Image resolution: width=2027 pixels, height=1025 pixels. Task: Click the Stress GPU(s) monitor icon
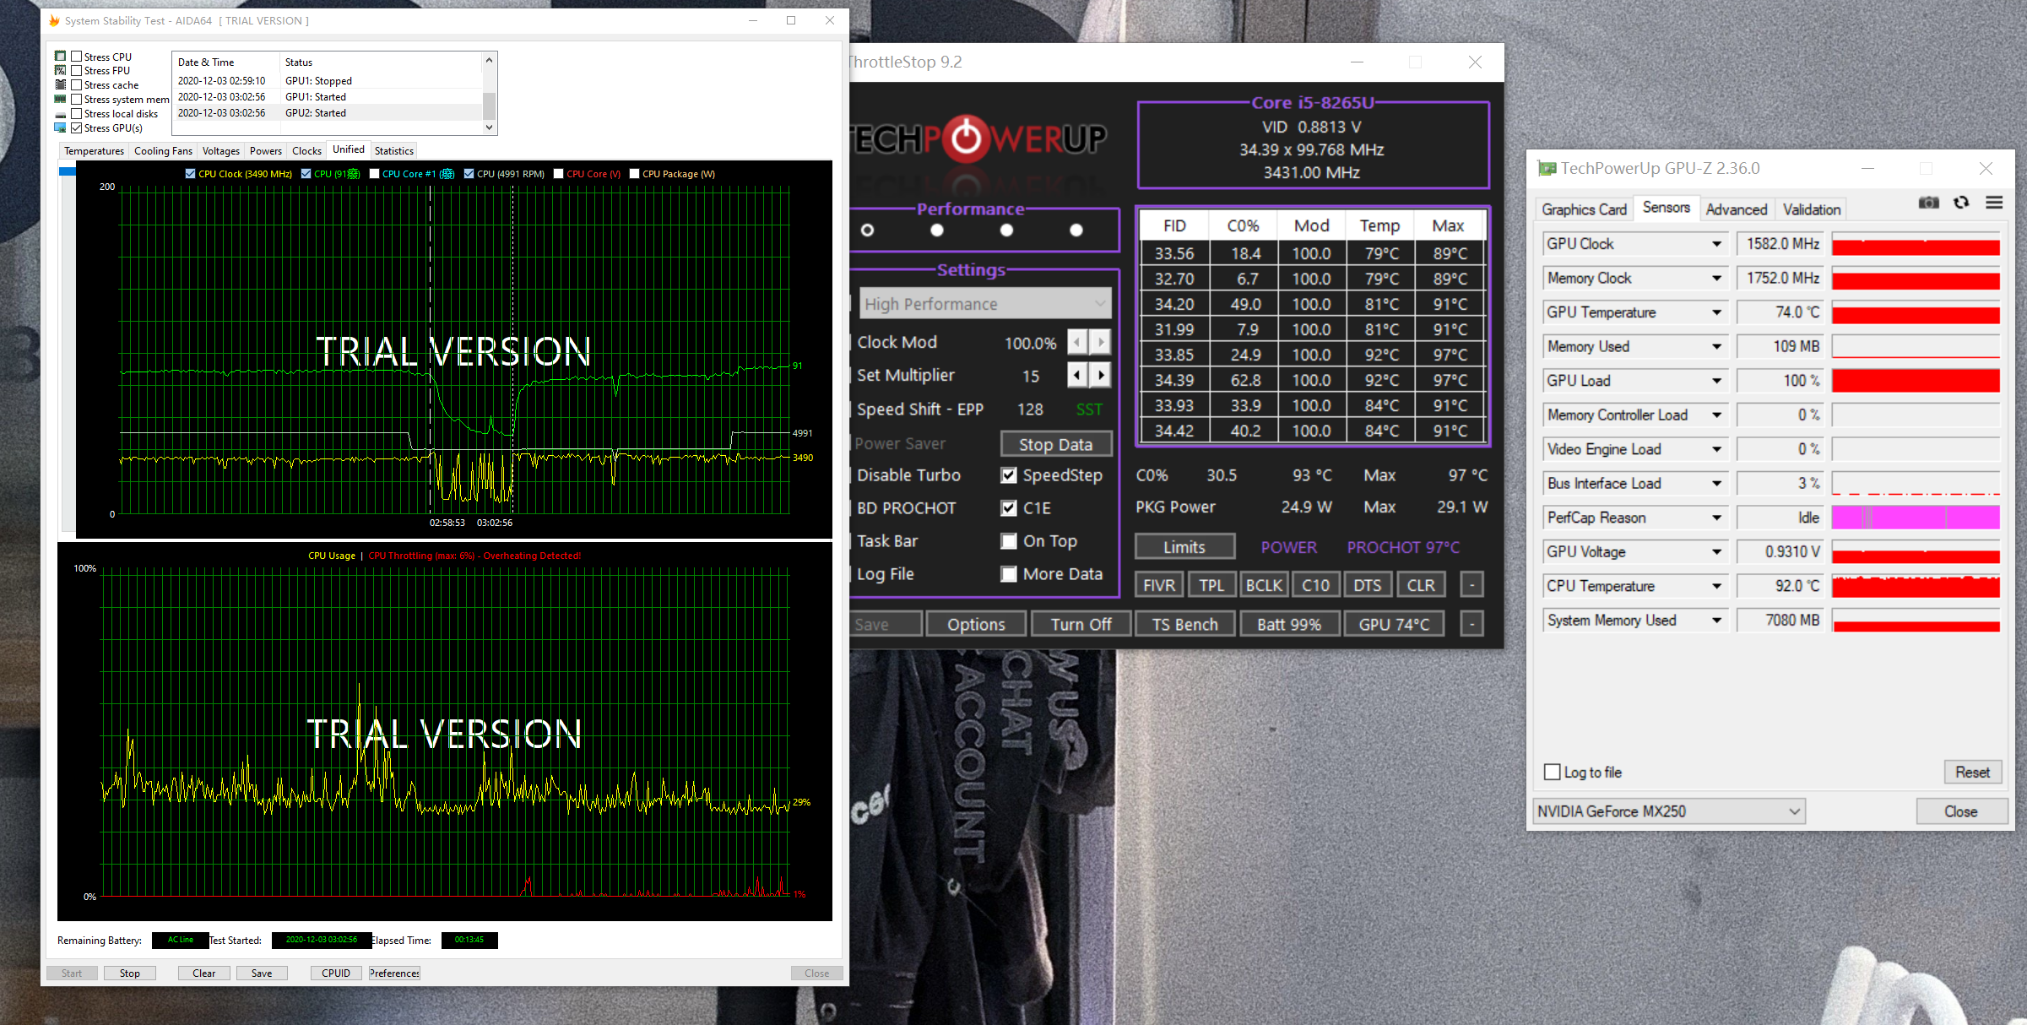[x=60, y=127]
